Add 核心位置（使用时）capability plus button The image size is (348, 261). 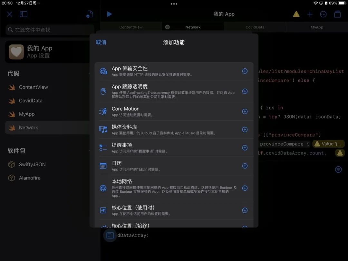click(x=245, y=210)
